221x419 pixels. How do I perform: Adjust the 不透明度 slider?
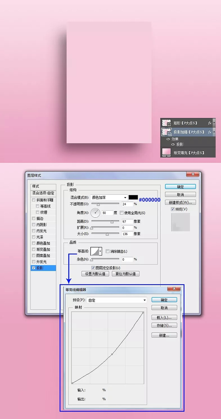[x=98, y=204]
